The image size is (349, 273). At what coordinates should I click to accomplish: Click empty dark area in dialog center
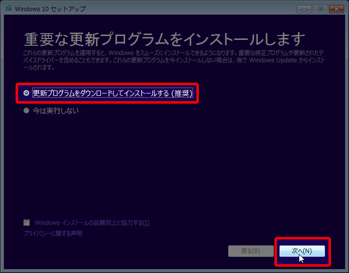pyautogui.click(x=174, y=165)
